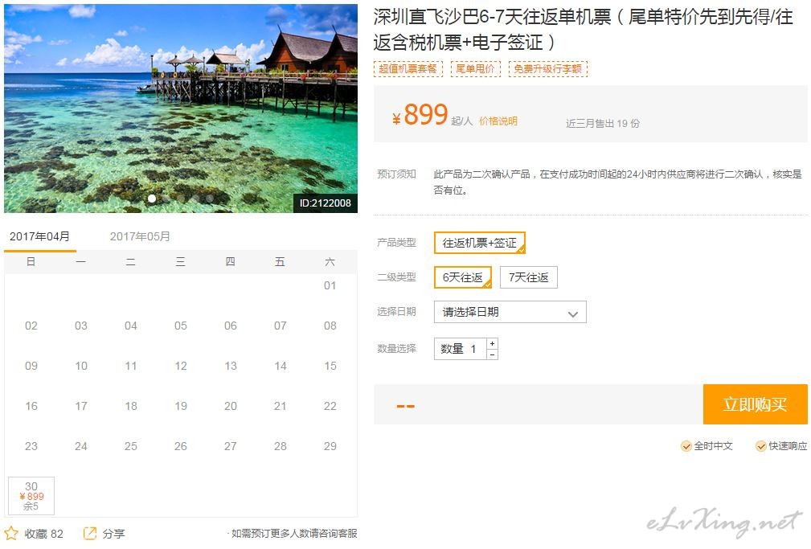Click calendar date 08
The width and height of the screenshot is (811, 549).
(330, 326)
